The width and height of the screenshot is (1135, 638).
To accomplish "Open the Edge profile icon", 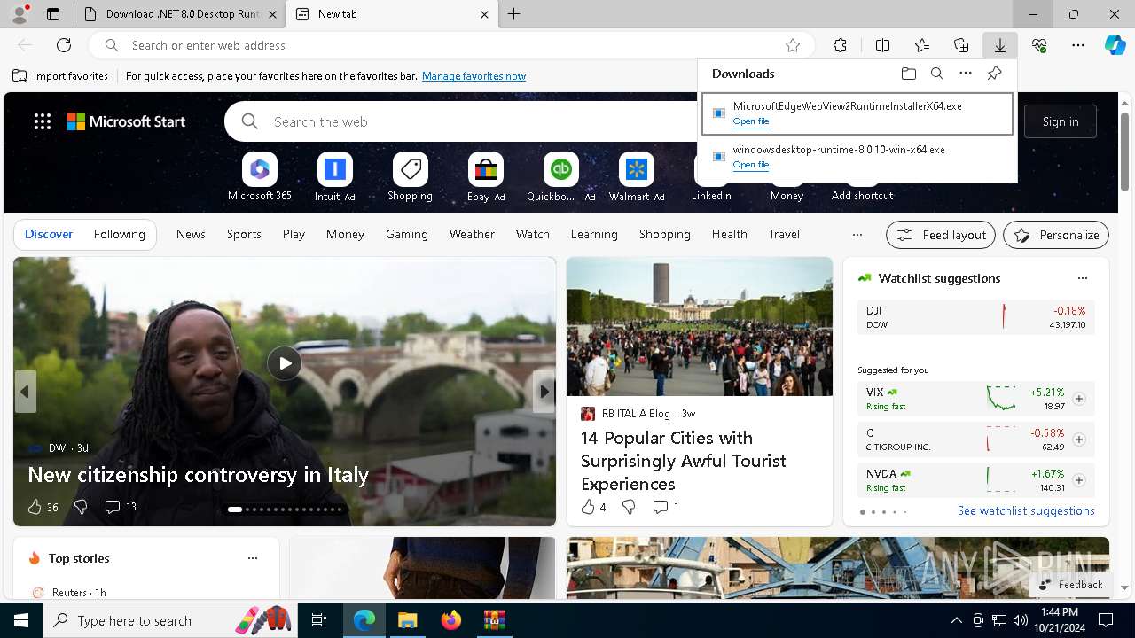I will pyautogui.click(x=19, y=14).
